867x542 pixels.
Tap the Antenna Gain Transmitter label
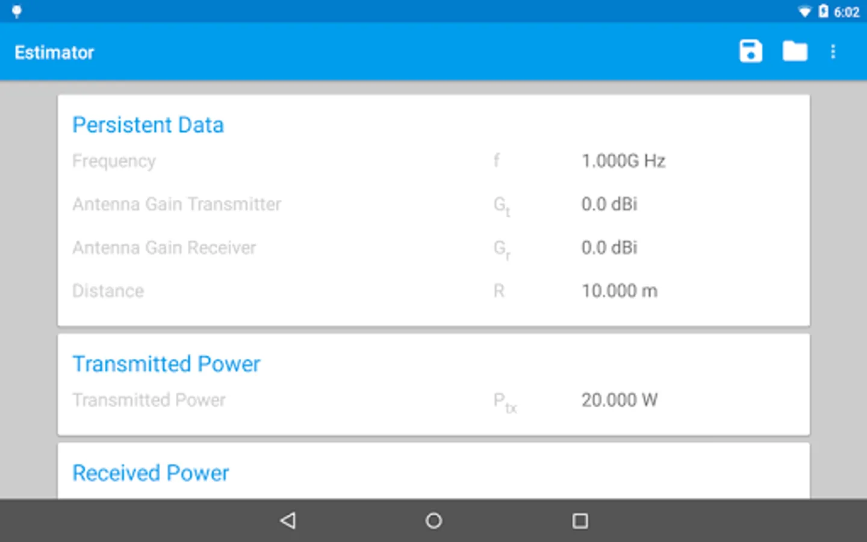point(176,204)
